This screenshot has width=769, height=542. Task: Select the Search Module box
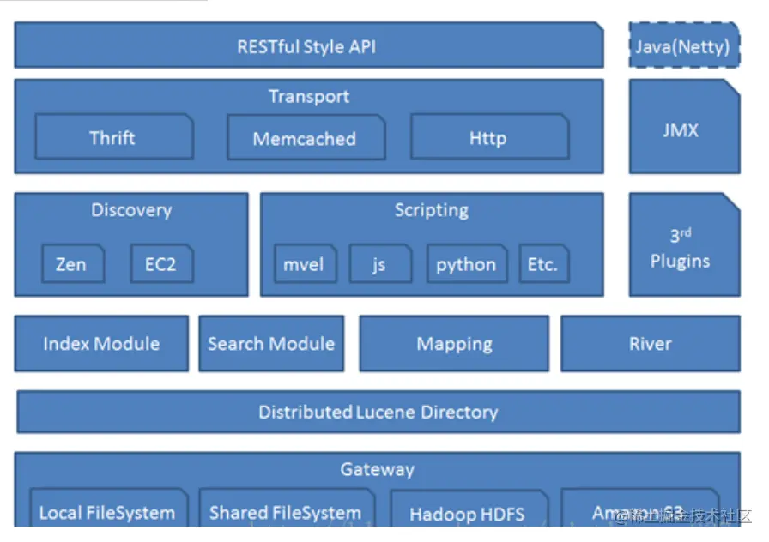[271, 344]
